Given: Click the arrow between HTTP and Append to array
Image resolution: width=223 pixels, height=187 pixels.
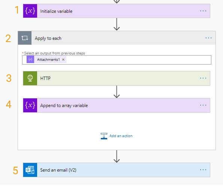Looking at the screenshot, I should point(117,92).
